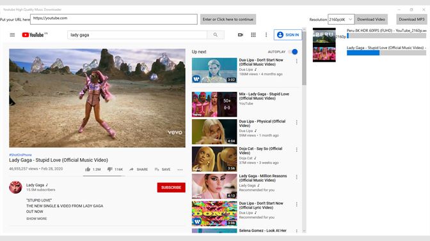Click the 'Up next' heading

[199, 52]
